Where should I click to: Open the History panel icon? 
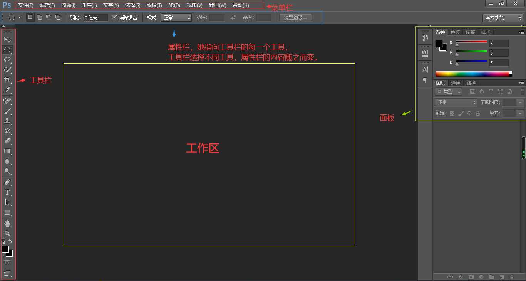[425, 38]
